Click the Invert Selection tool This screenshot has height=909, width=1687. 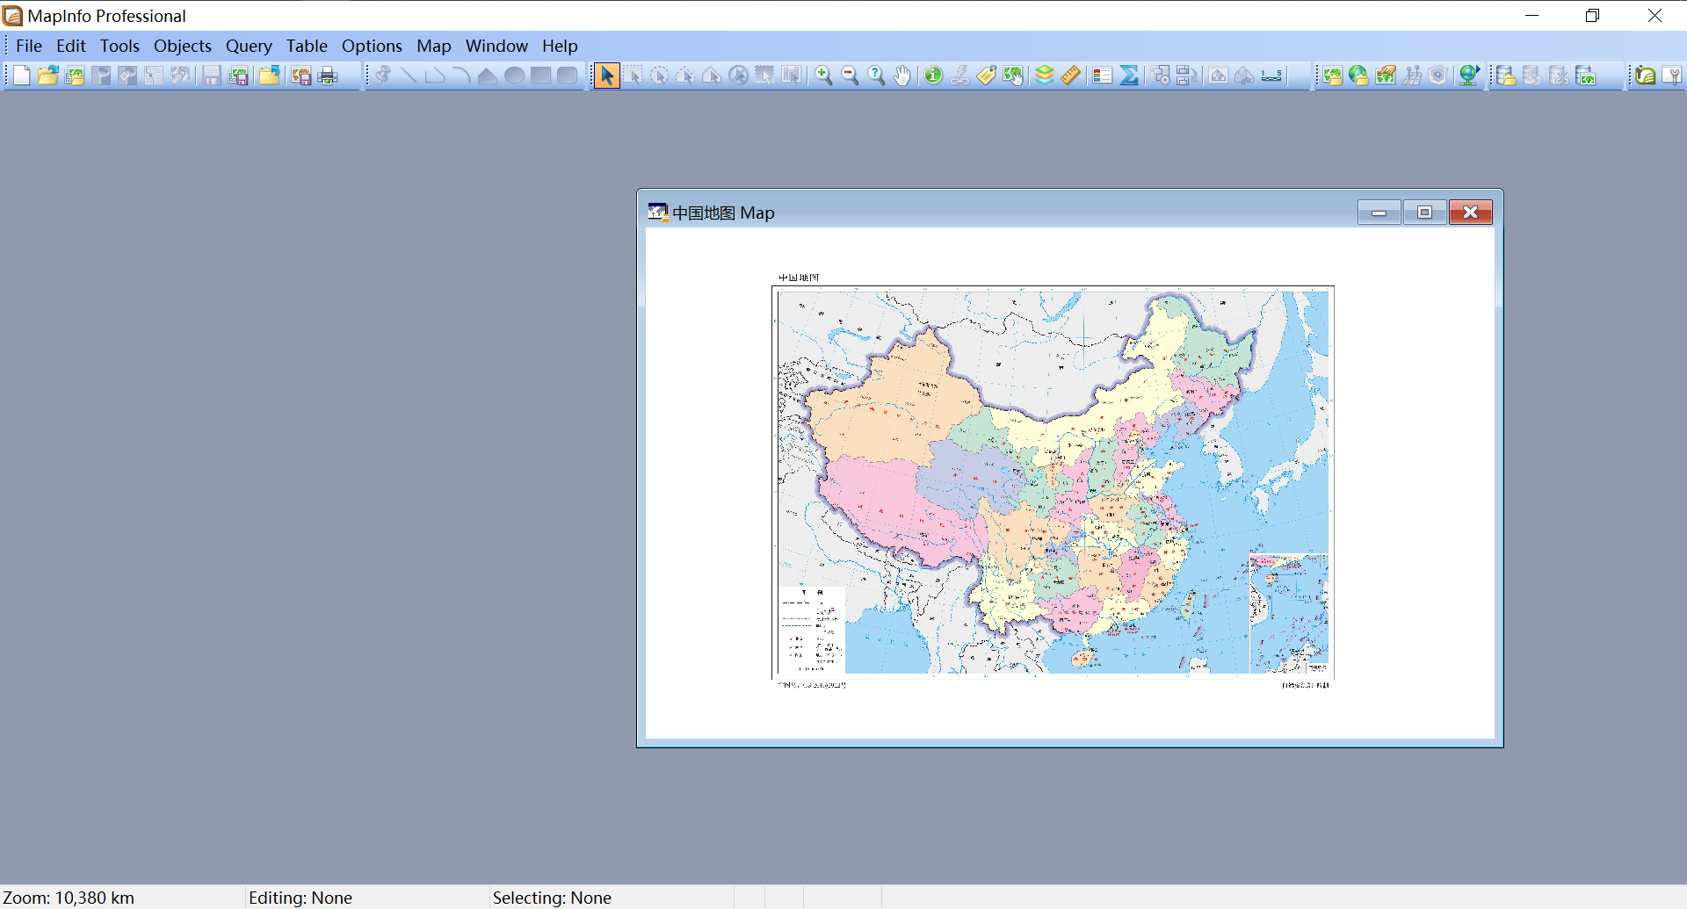pyautogui.click(x=765, y=76)
